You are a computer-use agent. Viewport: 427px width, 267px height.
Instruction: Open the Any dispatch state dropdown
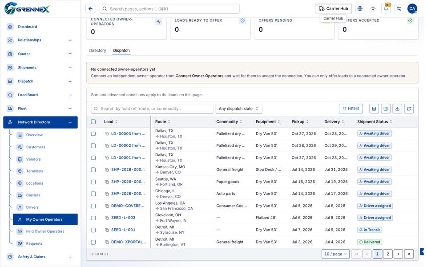(x=239, y=109)
